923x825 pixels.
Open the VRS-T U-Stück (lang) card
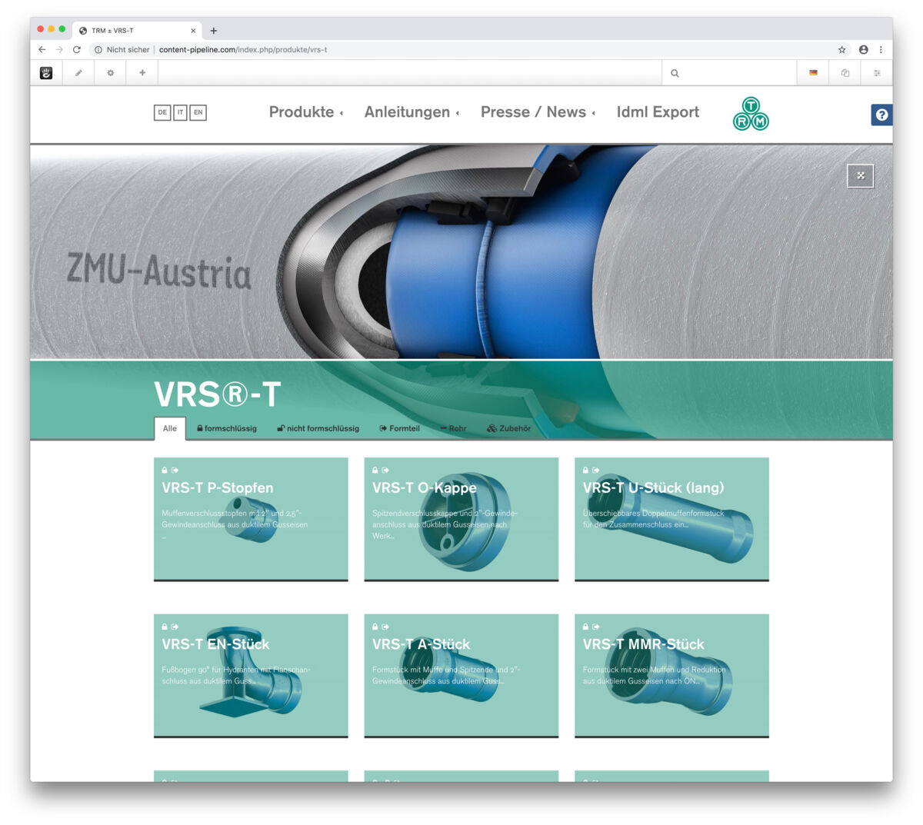(x=671, y=520)
